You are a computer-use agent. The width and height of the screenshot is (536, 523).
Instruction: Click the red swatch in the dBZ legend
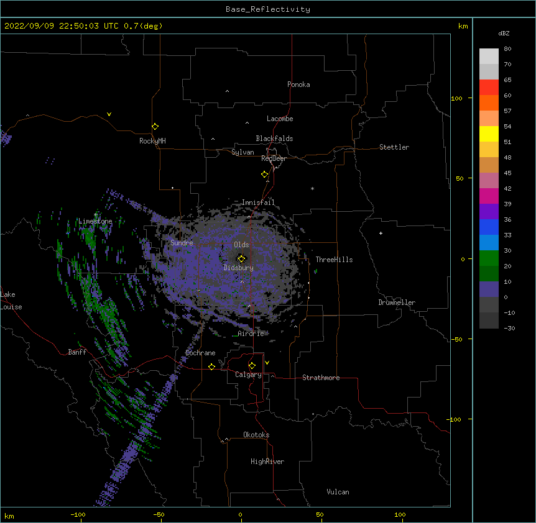point(489,87)
